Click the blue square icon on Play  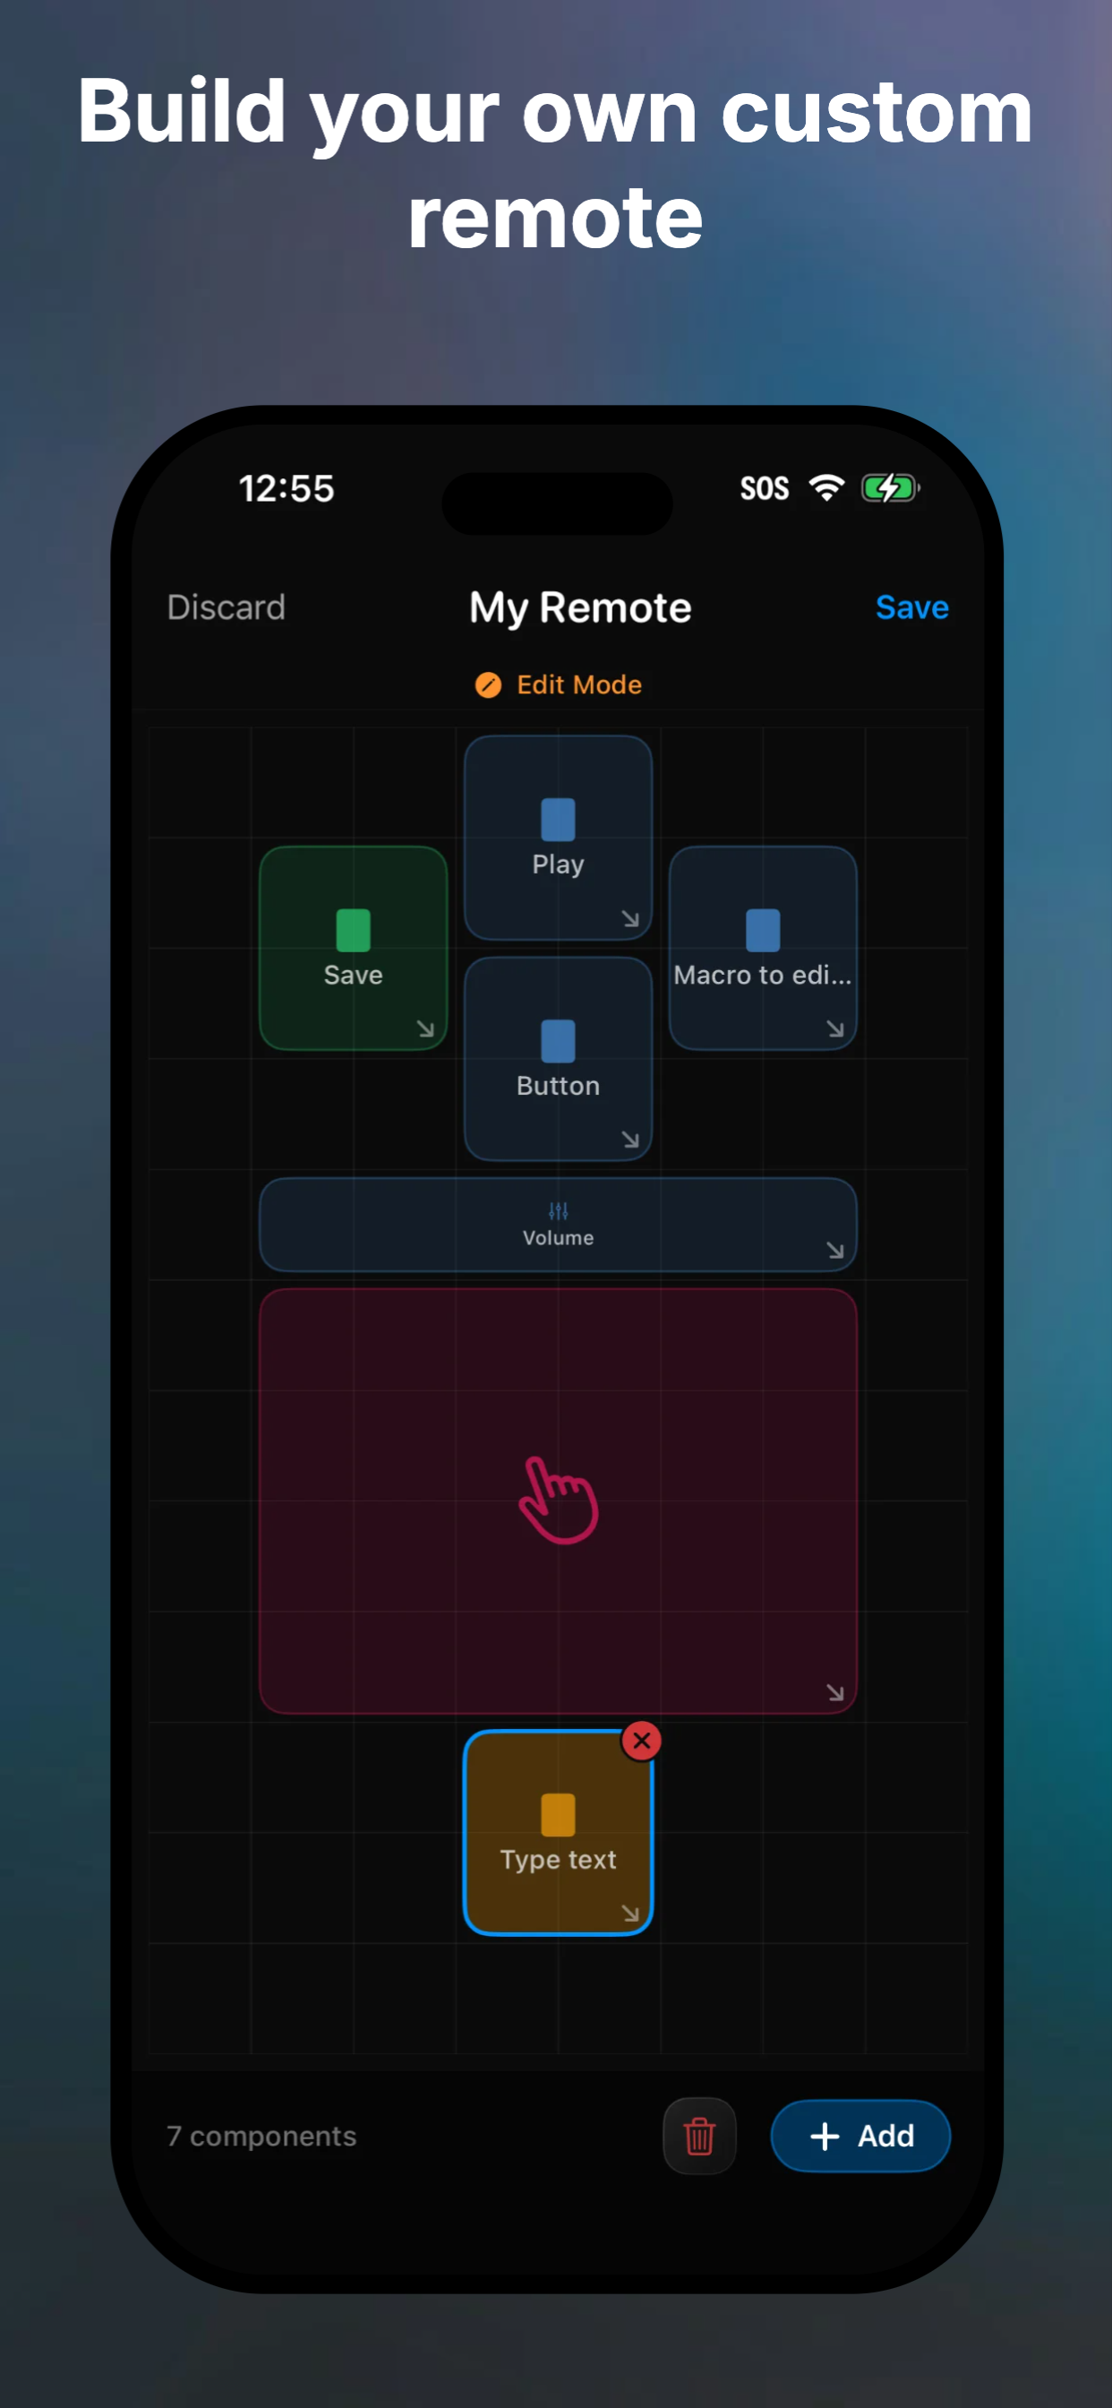558,820
